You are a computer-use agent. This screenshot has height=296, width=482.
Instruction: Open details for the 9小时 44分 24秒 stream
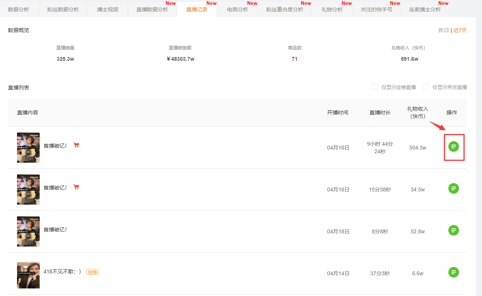454,146
